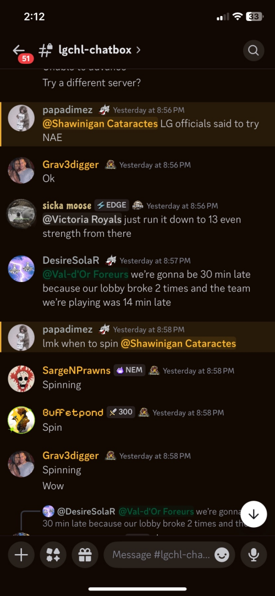Screen dimensions: 275x596
Task: Tap Buffetpond's 300 server tag
Action: tap(120, 413)
